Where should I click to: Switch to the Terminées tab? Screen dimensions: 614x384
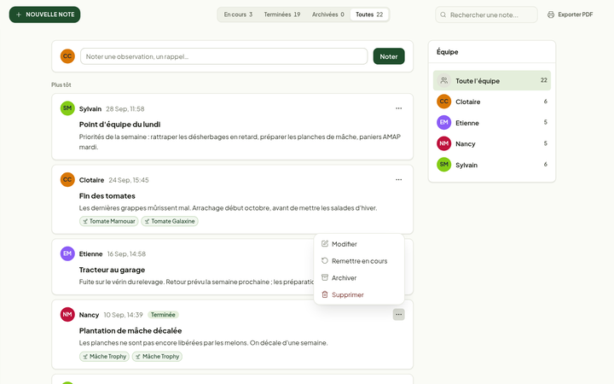pos(282,15)
